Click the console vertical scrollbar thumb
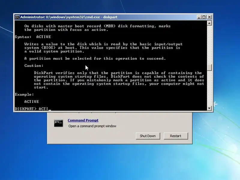 tap(209, 67)
